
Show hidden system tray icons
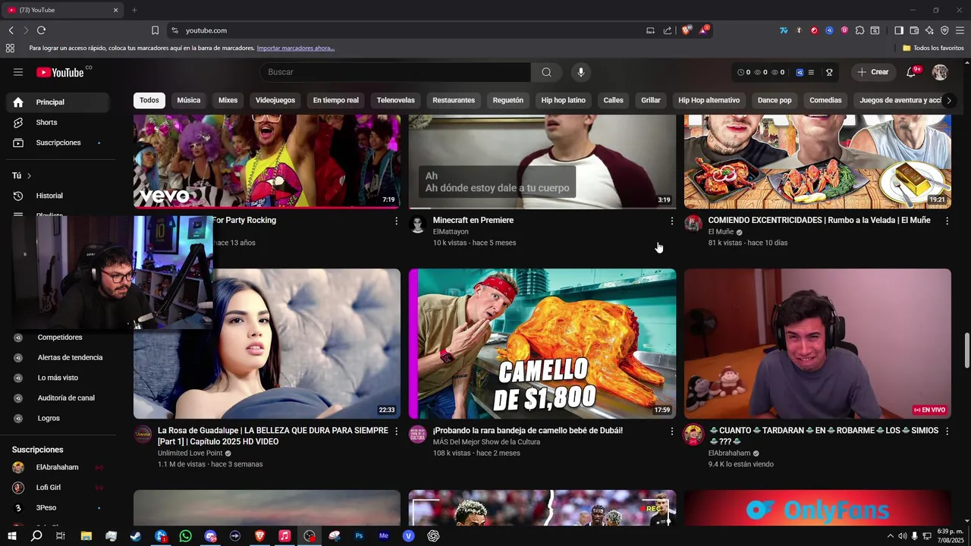coord(890,536)
